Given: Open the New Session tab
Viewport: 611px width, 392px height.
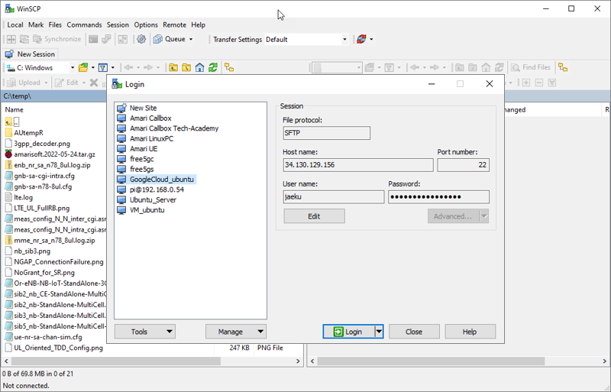Looking at the screenshot, I should click(x=31, y=54).
